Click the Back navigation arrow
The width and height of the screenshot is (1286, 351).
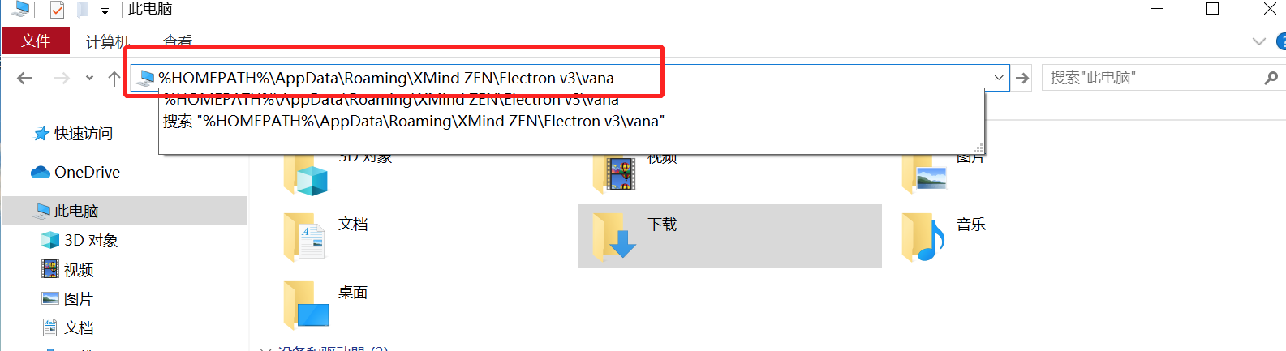25,79
